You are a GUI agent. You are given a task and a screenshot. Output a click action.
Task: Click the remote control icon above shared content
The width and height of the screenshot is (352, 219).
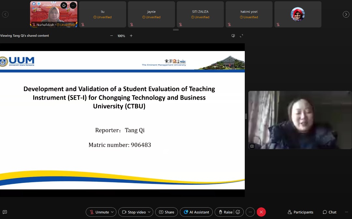233,35
